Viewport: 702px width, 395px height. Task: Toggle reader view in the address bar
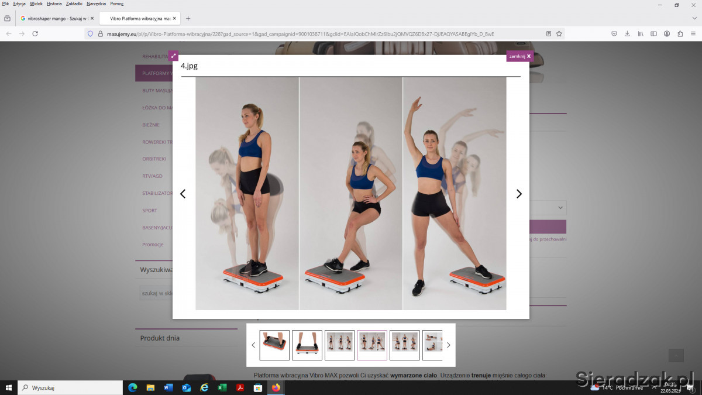tap(549, 34)
